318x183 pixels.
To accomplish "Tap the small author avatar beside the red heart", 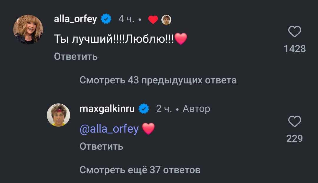I will tap(167, 20).
